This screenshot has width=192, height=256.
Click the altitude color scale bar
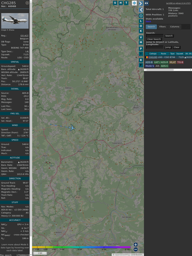(81, 247)
